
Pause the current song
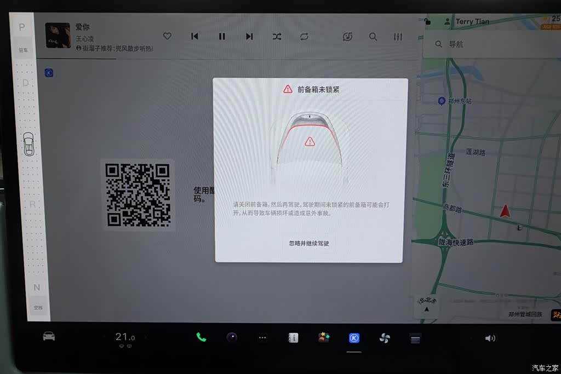click(x=222, y=37)
